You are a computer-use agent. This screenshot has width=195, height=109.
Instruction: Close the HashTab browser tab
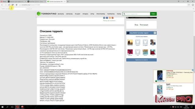click(45, 2)
